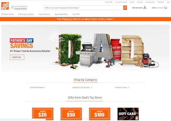
Task: Open the My Account person icon
Action: tap(145, 7)
